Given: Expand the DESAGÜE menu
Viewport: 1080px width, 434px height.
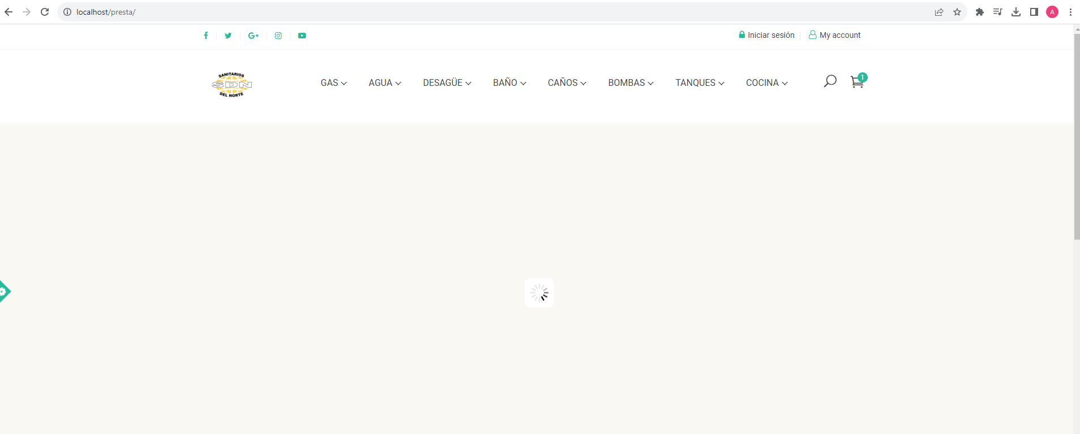Looking at the screenshot, I should pos(447,83).
